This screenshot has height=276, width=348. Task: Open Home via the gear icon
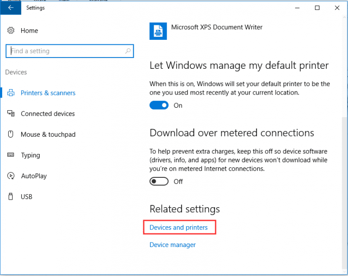[x=11, y=30]
